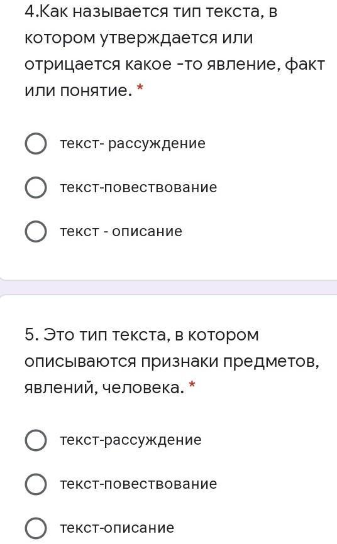This screenshot has width=337, height=544.
Task: Click the lavender divider between question cards
Action: 168,287
